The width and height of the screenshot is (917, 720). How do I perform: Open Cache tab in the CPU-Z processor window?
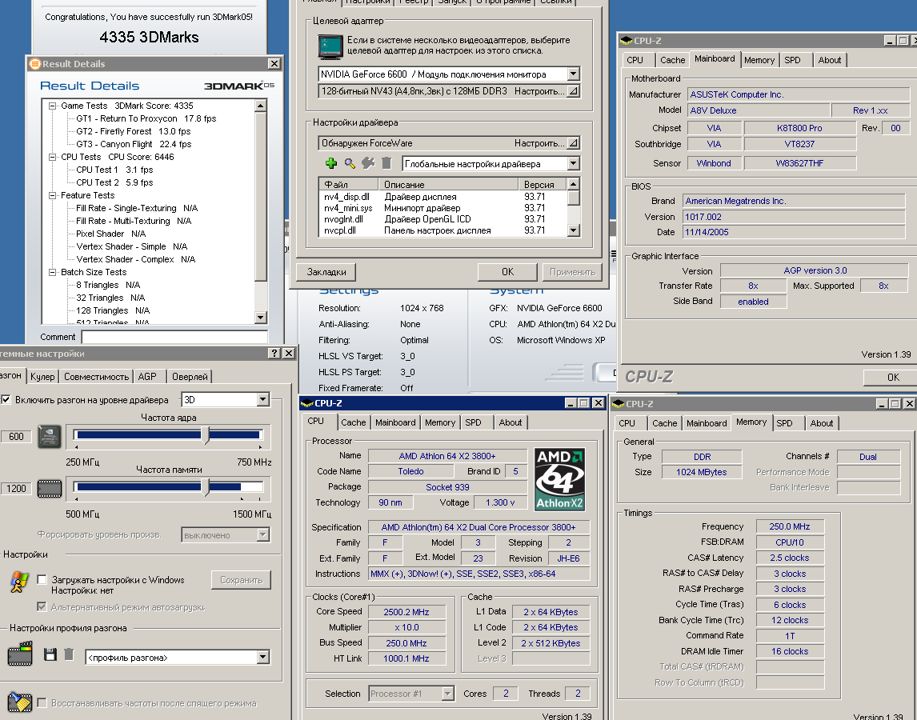click(353, 422)
